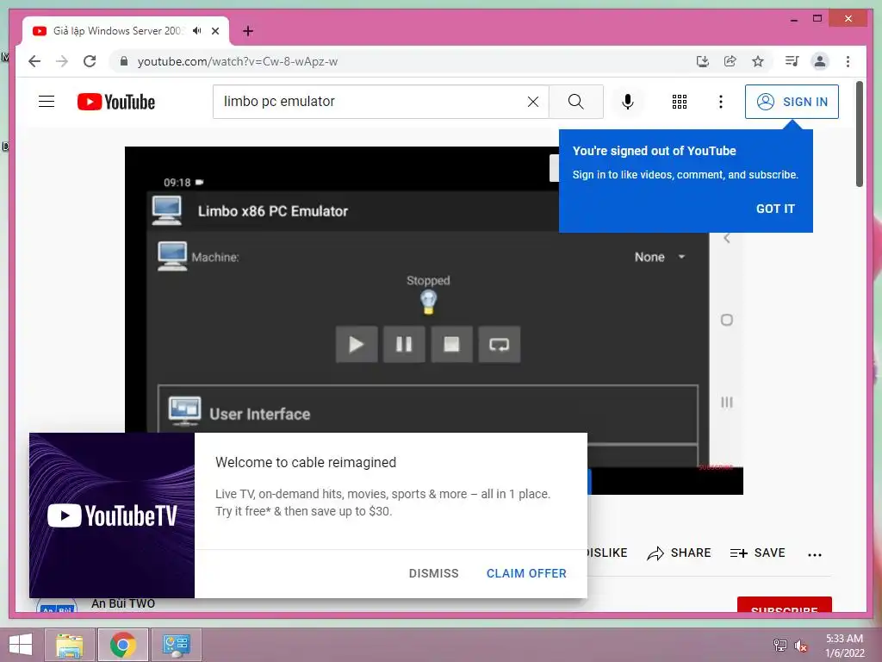Click the restart loop button in Limbo video
The width and height of the screenshot is (882, 662).
(500, 344)
